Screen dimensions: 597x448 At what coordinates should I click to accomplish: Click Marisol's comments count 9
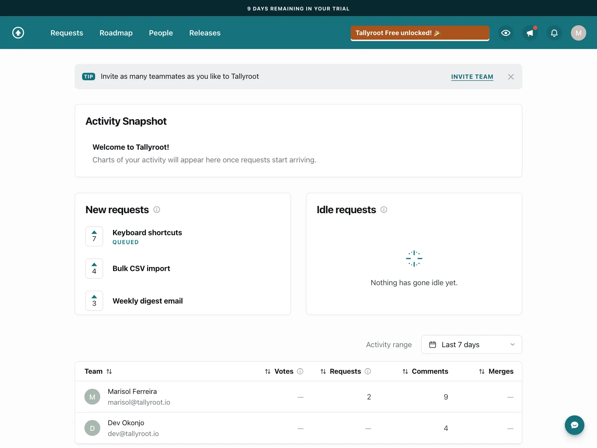[446, 397]
